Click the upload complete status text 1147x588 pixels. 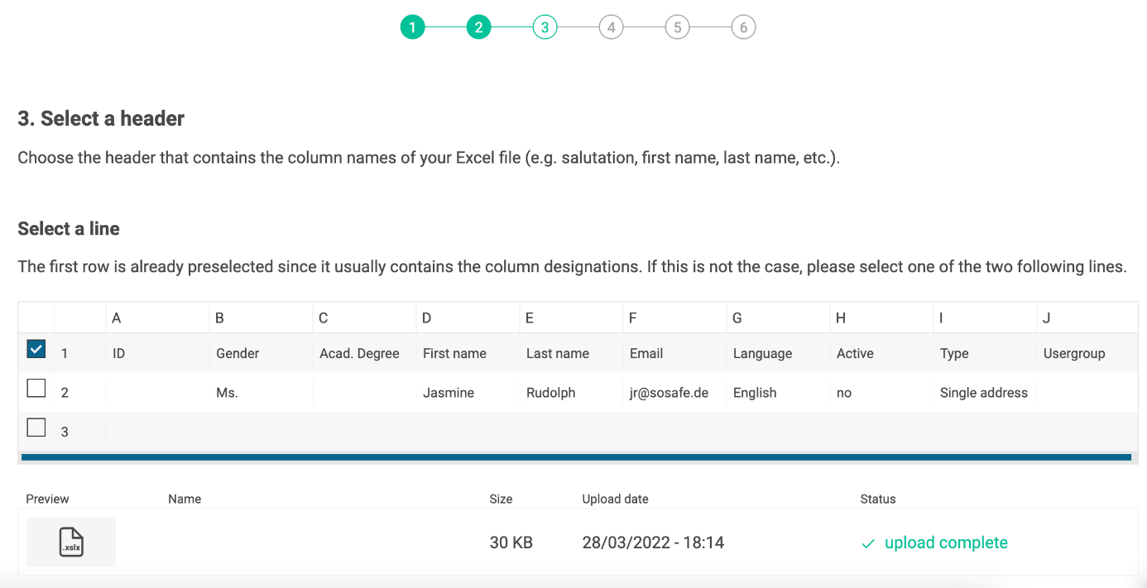pos(946,543)
